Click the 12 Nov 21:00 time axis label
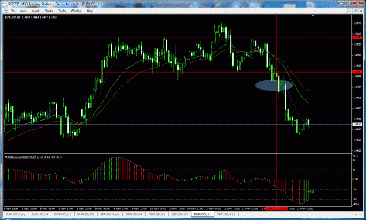Image resolution: width=366 pixels, height=220 pixels. click(x=305, y=209)
